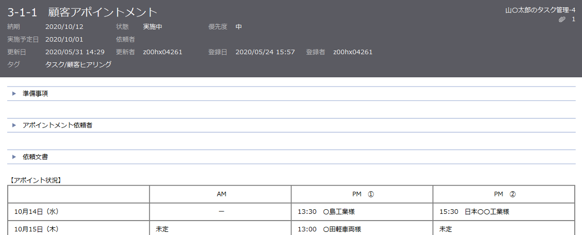Click the PM ② column header
The height and width of the screenshot is (235, 582).
[x=504, y=194]
